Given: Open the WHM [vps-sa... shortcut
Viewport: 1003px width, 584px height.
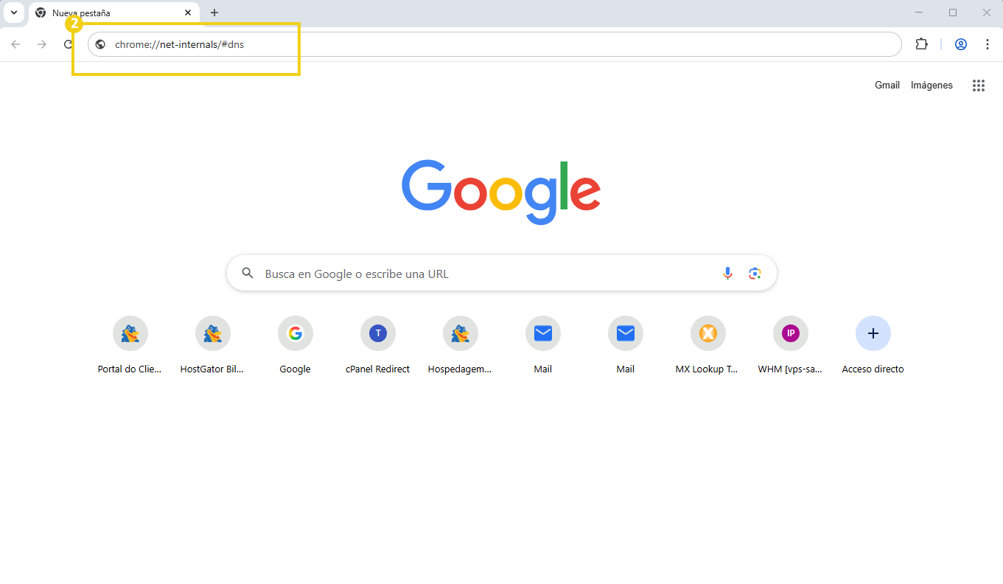Looking at the screenshot, I should pyautogui.click(x=790, y=333).
